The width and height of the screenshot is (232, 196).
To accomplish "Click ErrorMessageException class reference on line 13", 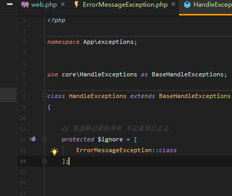I will click(x=114, y=150).
